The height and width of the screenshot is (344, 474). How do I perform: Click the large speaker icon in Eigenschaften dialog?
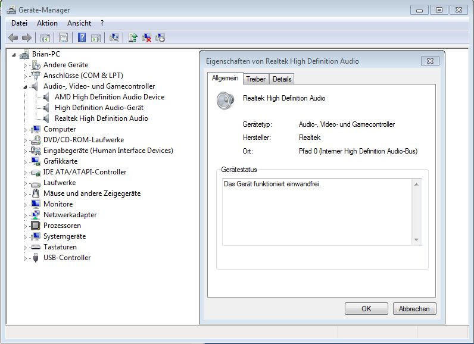point(226,101)
